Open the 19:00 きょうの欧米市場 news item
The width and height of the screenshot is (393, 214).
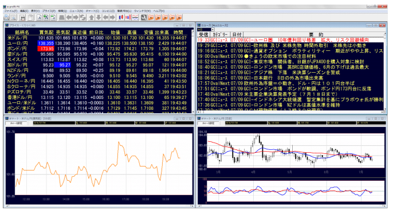coord(291,56)
